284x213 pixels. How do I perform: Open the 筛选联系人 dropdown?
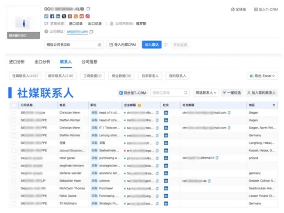click(x=205, y=93)
